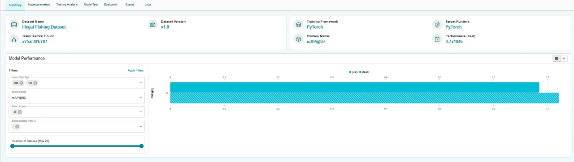Remove the 'test' split type chip
The height and width of the screenshot is (162, 574).
tap(21, 83)
